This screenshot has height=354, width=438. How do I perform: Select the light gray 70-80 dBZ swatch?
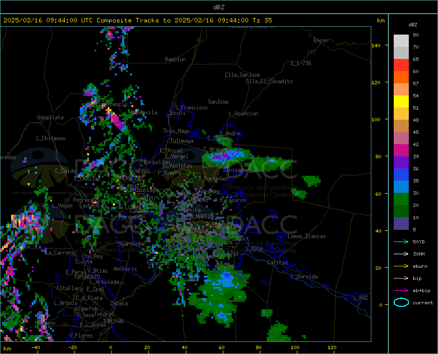click(x=401, y=41)
